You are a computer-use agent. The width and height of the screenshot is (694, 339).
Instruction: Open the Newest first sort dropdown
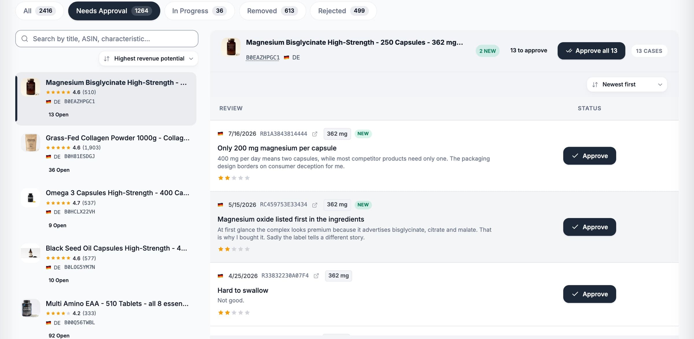click(627, 85)
